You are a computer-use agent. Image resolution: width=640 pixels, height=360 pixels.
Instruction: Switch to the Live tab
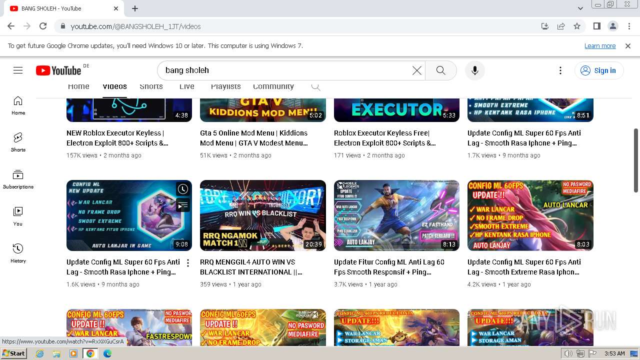[186, 86]
